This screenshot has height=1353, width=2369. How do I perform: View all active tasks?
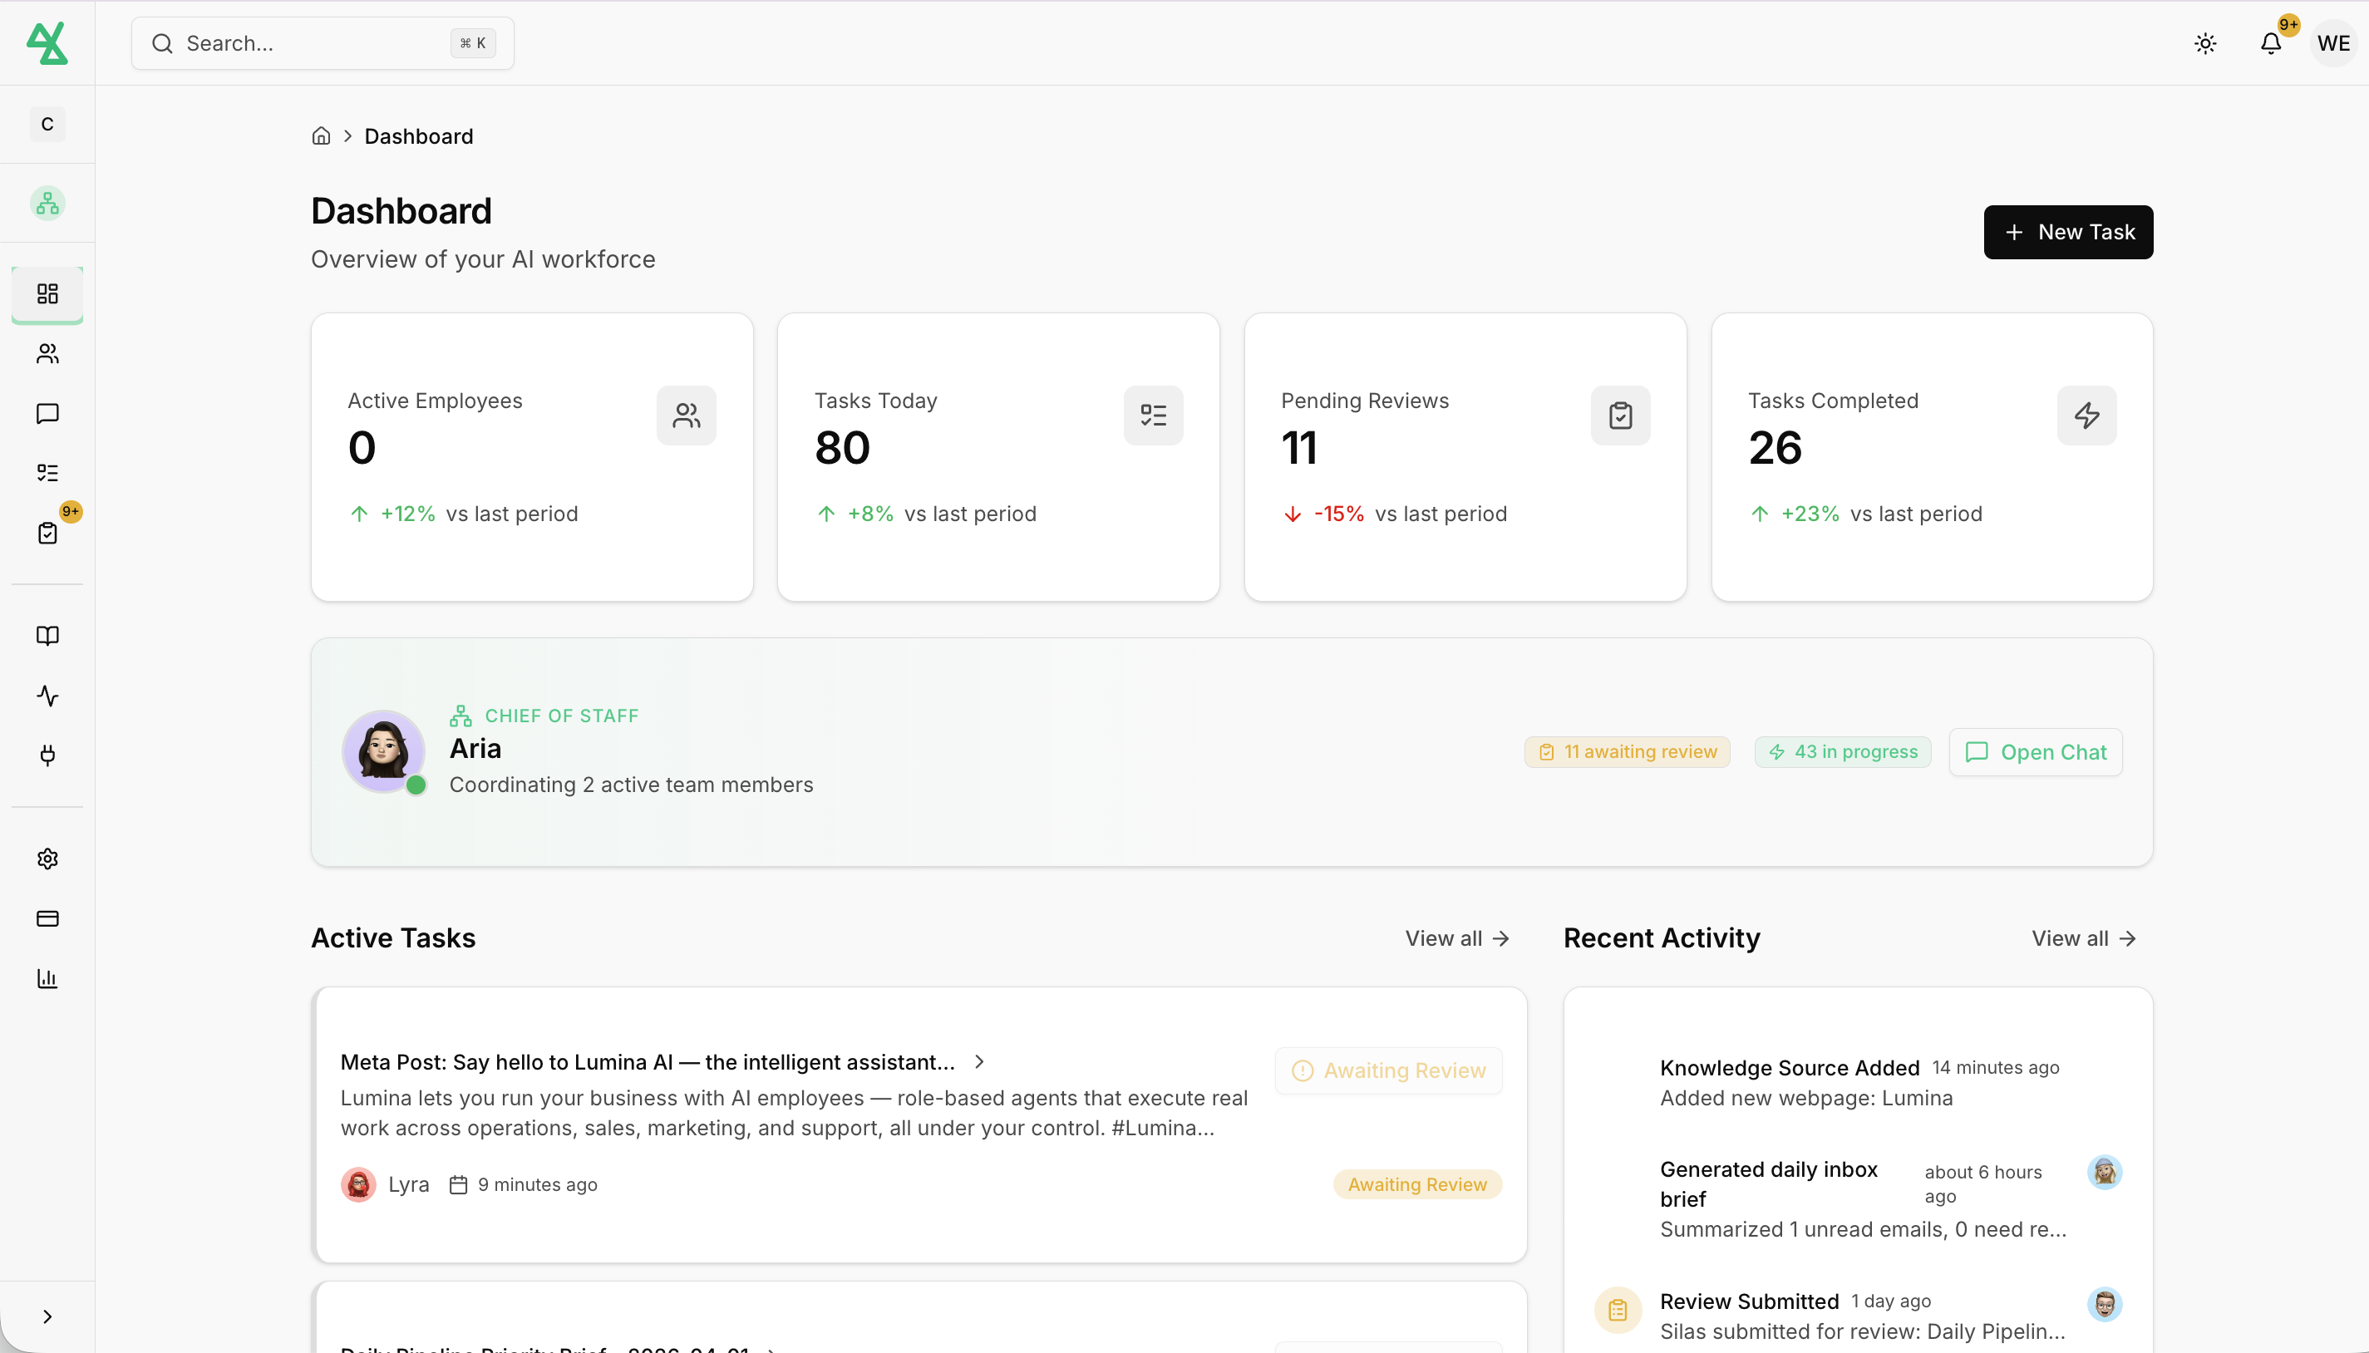coord(1457,938)
